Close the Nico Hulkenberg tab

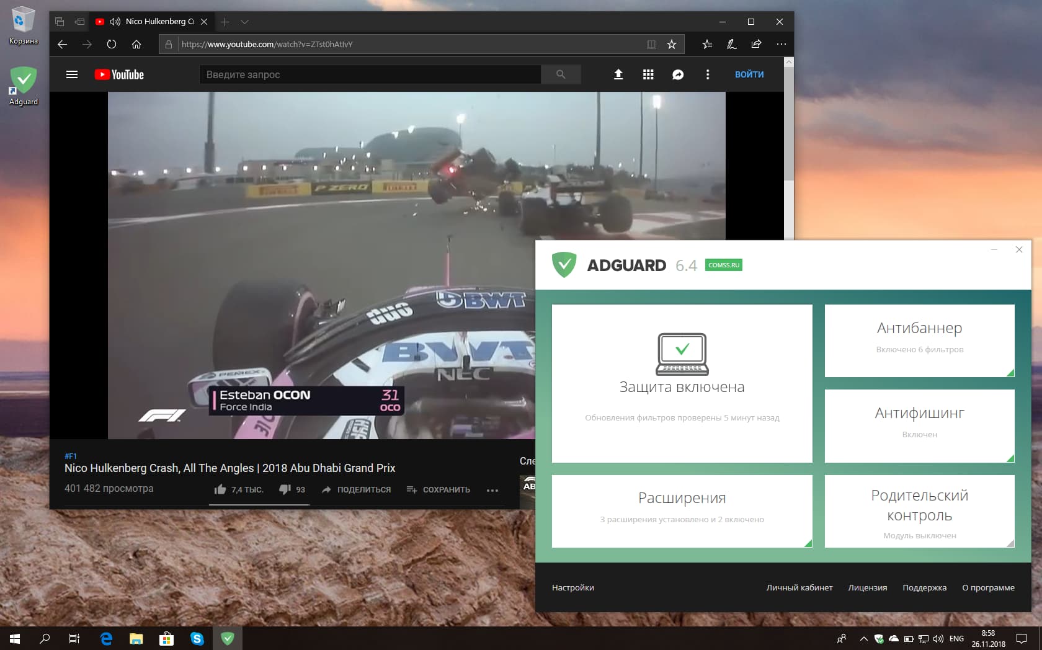point(204,22)
